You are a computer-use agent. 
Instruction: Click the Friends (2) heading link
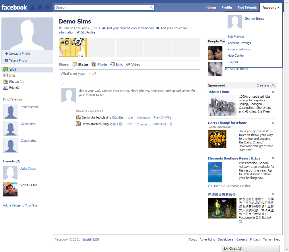pos(11,161)
